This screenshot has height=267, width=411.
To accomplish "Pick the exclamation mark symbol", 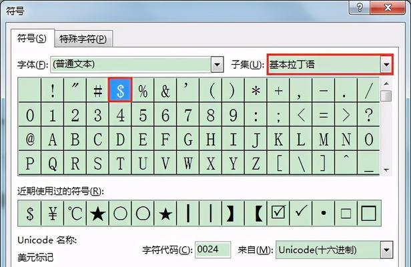I will click(x=53, y=90).
